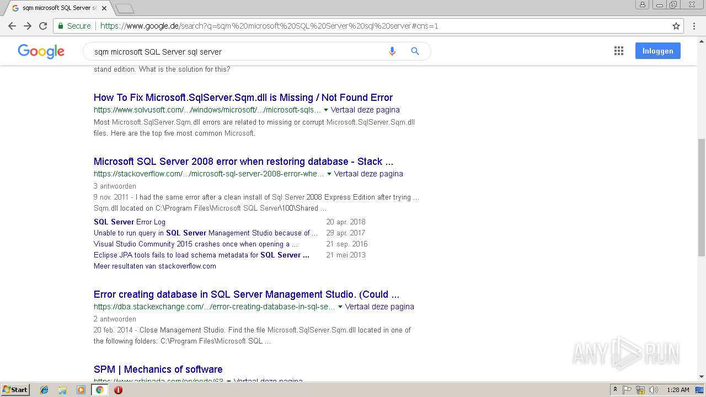Reload the current page
This screenshot has height=397, width=706.
[43, 26]
